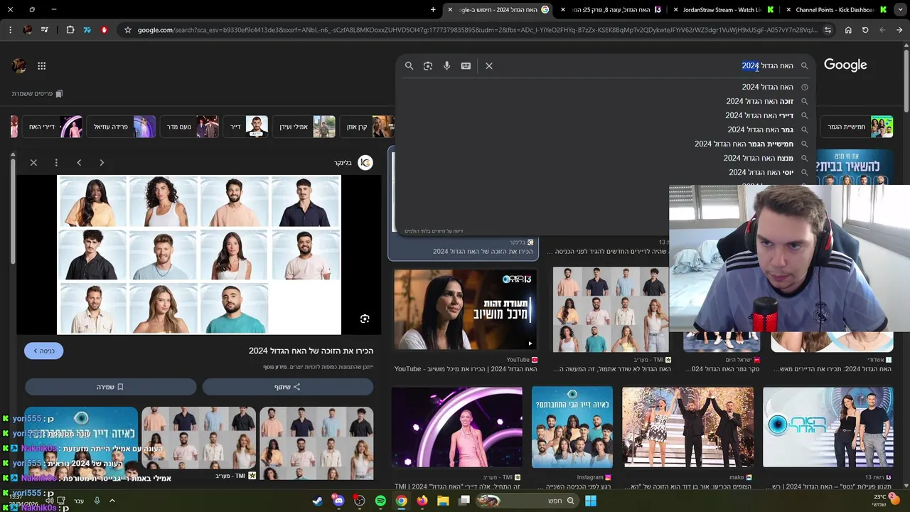Open the Windows Start menu
Viewport: 910px width, 512px height.
pos(590,501)
